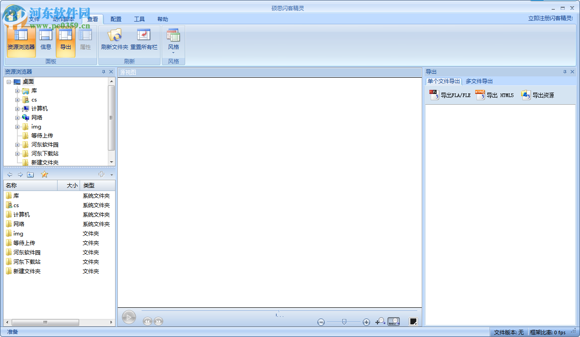This screenshot has width=580, height=337.
Task: Click the fast-forward button in player
Action: pos(158,321)
